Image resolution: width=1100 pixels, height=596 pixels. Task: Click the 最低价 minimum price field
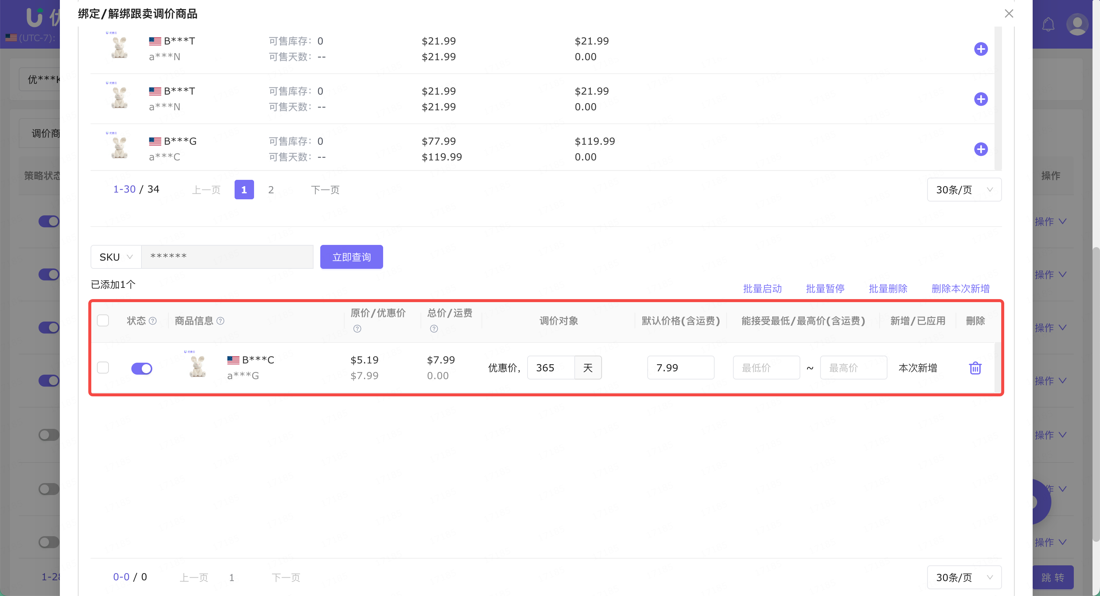766,368
